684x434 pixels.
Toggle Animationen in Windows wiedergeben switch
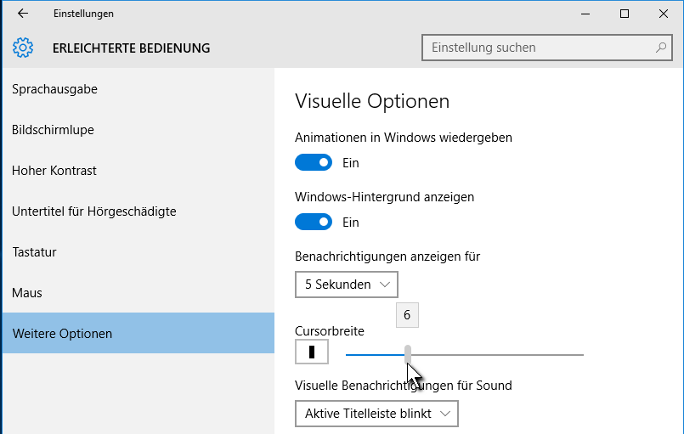click(314, 162)
